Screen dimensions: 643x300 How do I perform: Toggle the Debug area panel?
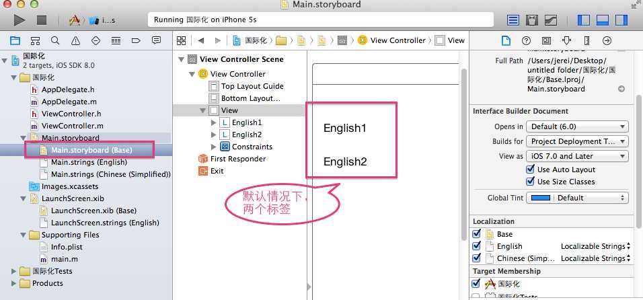pyautogui.click(x=603, y=20)
